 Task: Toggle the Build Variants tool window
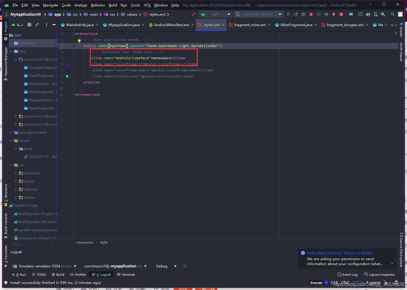click(x=6, y=226)
